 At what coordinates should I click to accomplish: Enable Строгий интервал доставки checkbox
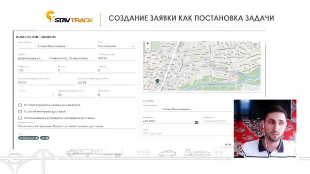[20, 112]
